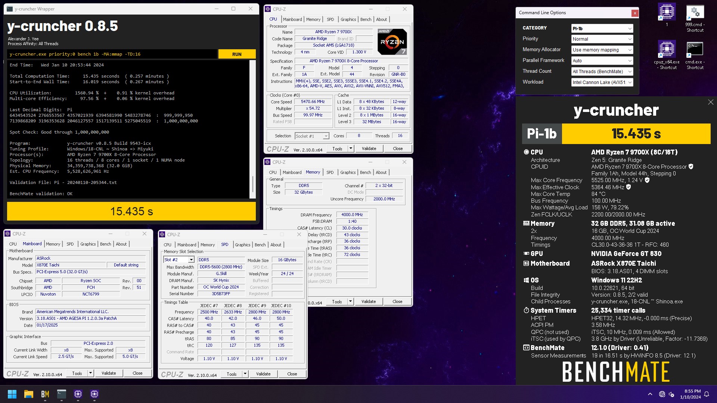The image size is (717, 403).
Task: Open the network globe tray icon
Action: point(662,394)
